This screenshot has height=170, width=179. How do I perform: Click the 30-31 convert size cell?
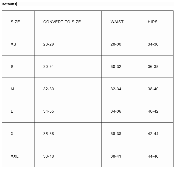(x=68, y=67)
